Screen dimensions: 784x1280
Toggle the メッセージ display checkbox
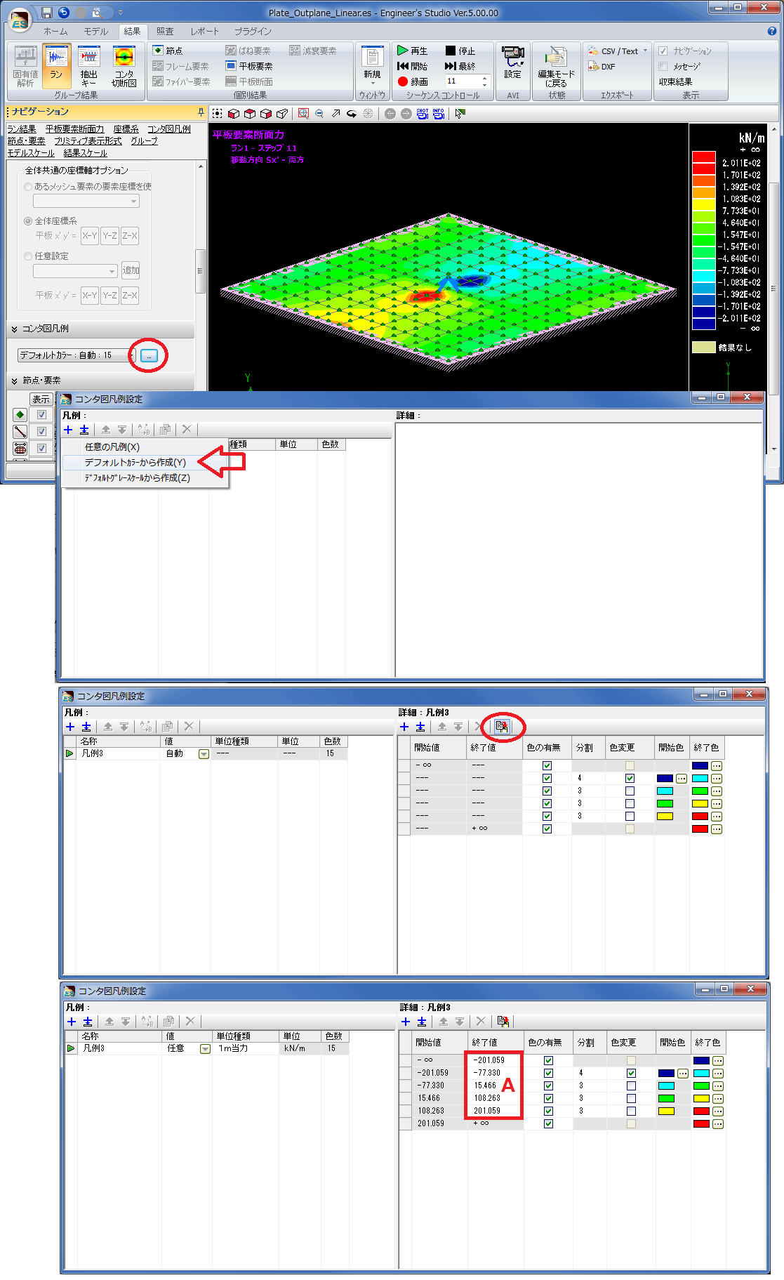pyautogui.click(x=663, y=66)
